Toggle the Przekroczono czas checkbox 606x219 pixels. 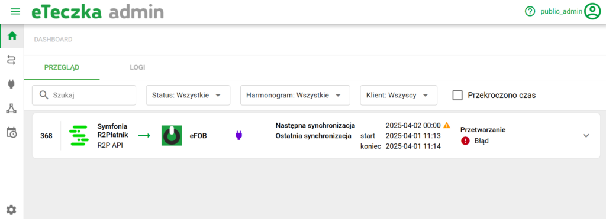[x=457, y=95]
